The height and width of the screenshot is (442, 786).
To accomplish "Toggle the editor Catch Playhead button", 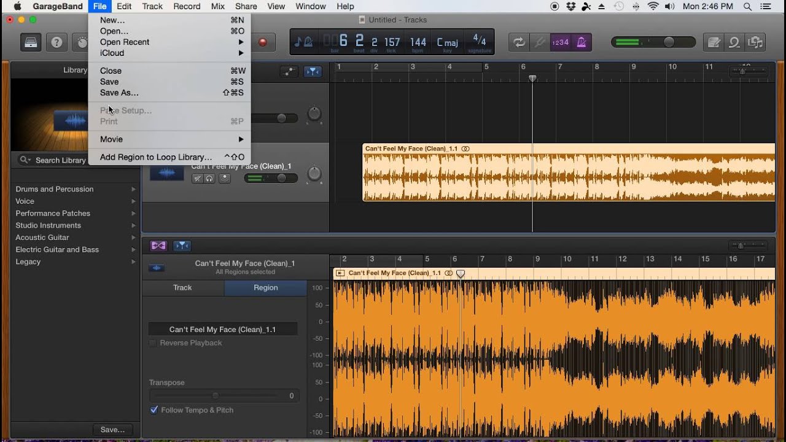I will click(182, 246).
